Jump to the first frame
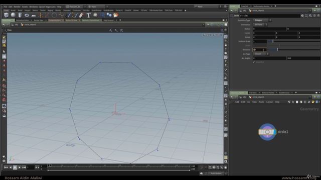The height and width of the screenshot is (180, 321). [6, 167]
